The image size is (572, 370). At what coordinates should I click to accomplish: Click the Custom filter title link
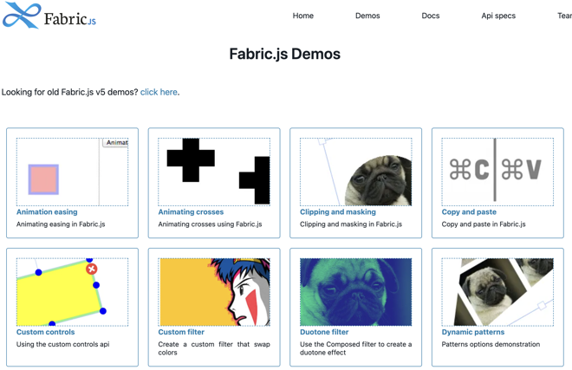pos(181,332)
